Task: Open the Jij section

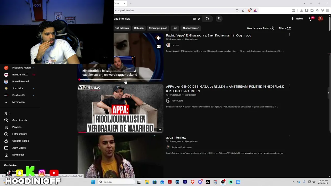Action: pyautogui.click(x=7, y=113)
